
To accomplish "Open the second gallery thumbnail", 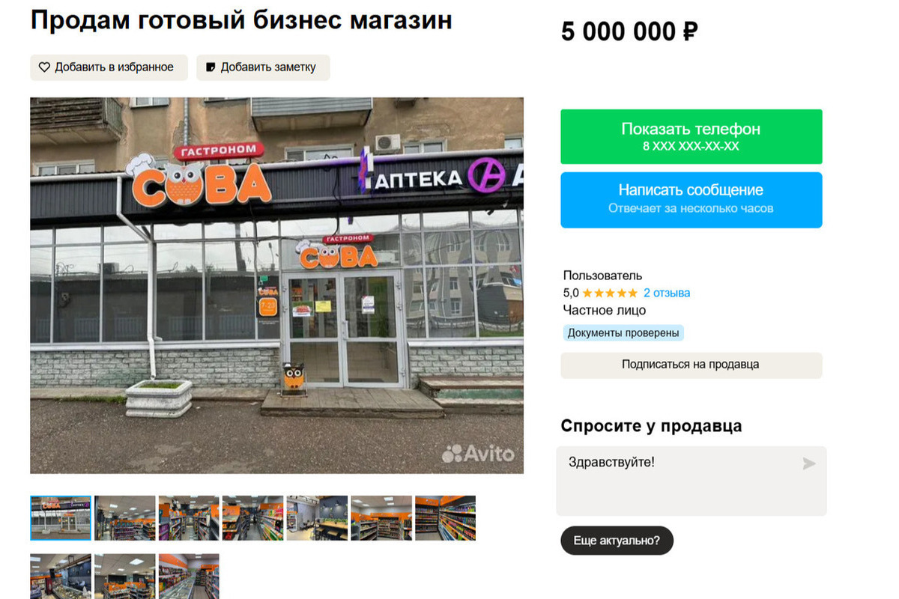I will [125, 518].
